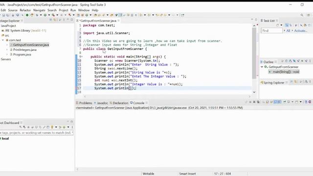Collapse GetInputFromScanner class in Outline
The width and height of the screenshot is (313, 176).
262,67
